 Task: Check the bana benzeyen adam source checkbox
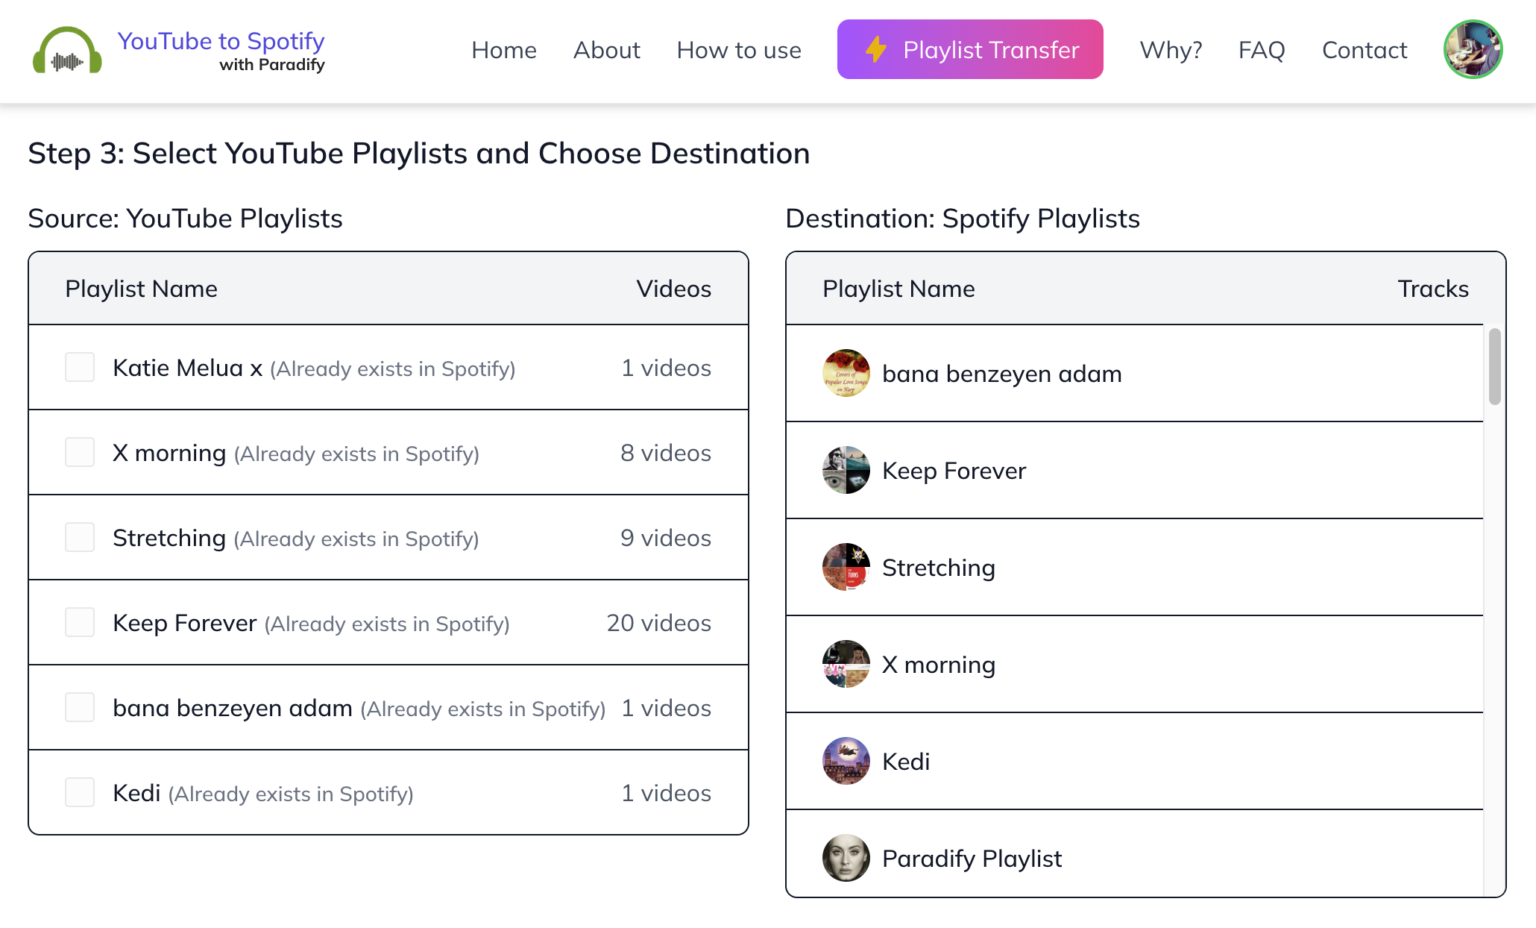pos(80,707)
